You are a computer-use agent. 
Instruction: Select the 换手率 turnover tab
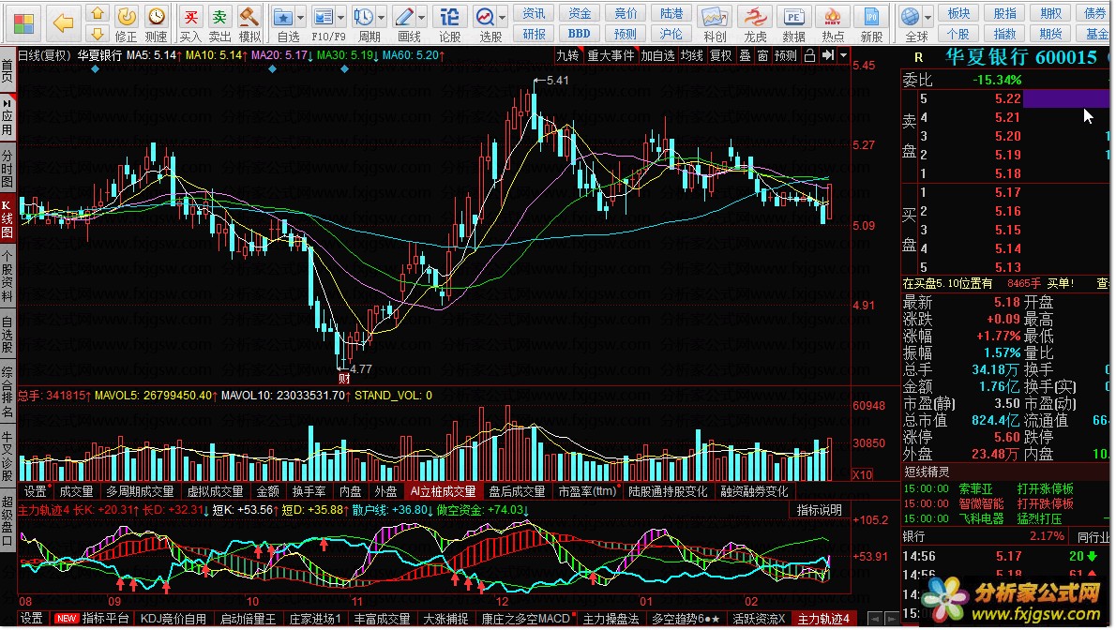[309, 491]
